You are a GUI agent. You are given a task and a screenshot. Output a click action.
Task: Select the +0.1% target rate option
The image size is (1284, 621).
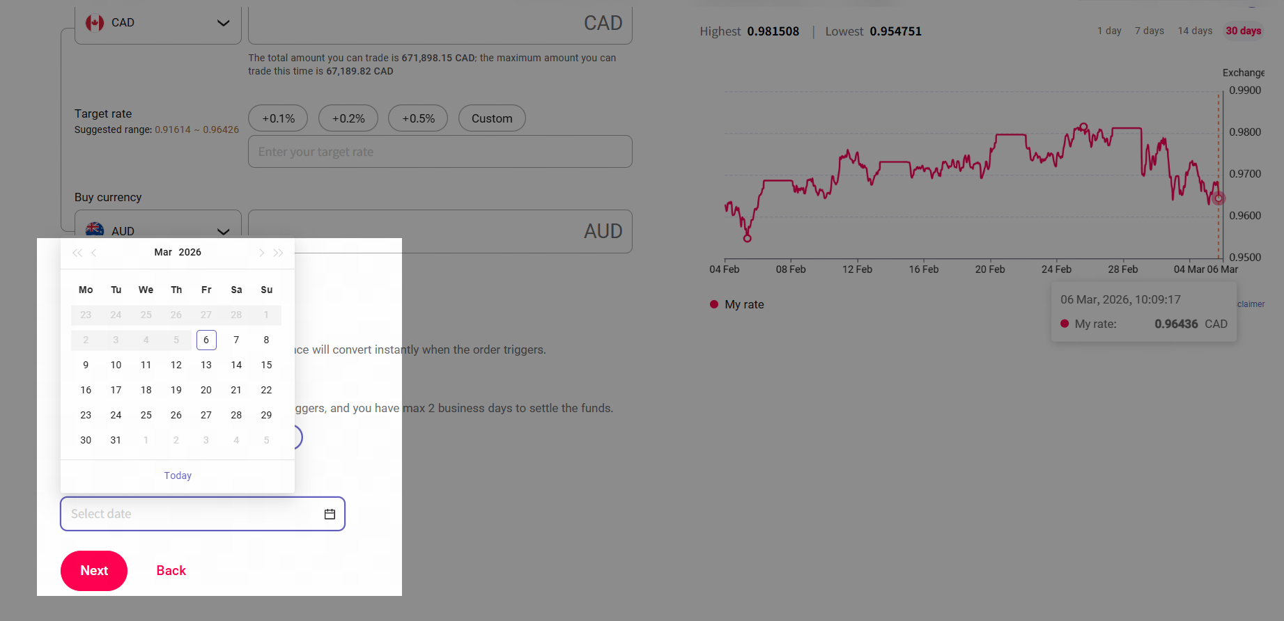[x=278, y=118]
